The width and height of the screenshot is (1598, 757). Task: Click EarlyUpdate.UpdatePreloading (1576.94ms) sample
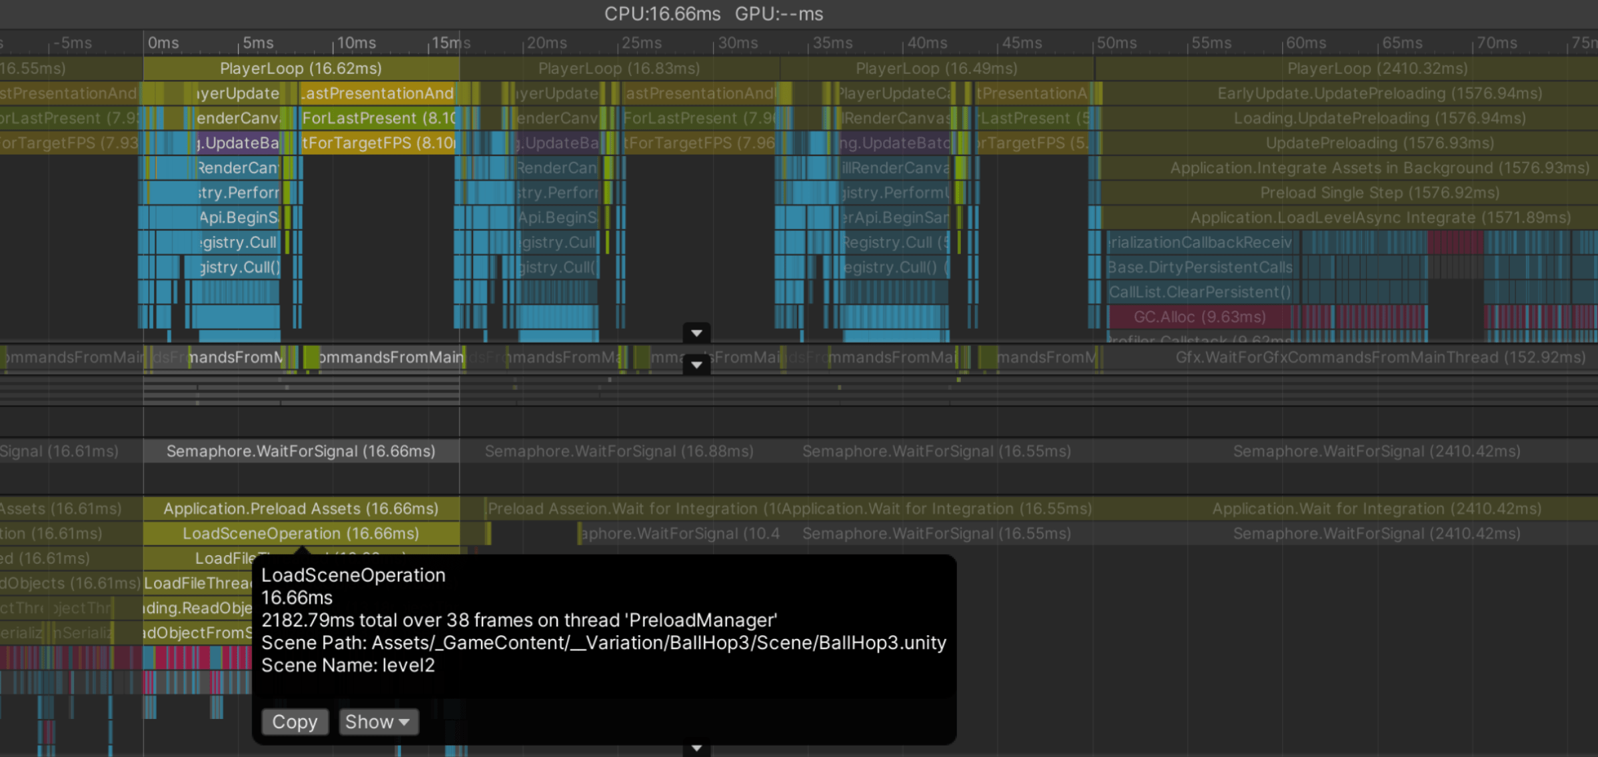pyautogui.click(x=1379, y=93)
